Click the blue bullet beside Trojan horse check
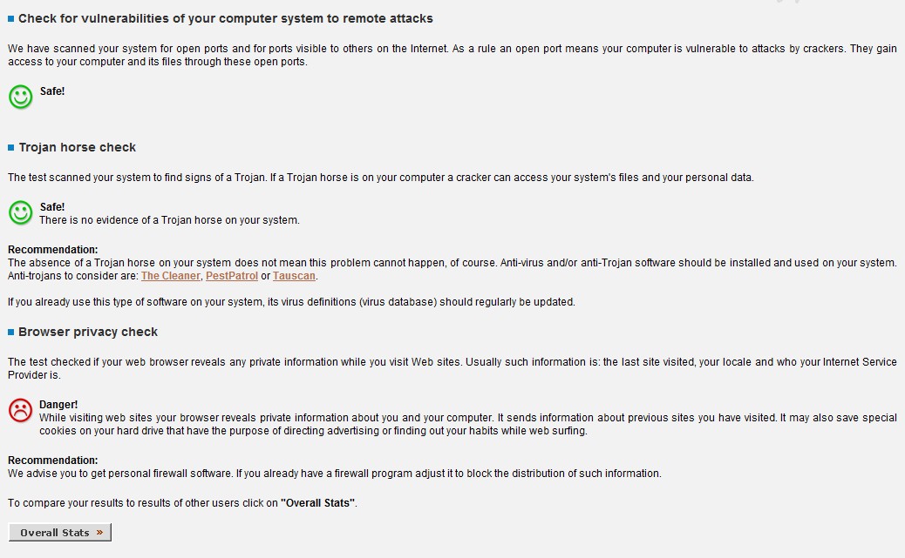This screenshot has width=905, height=558. coord(11,148)
